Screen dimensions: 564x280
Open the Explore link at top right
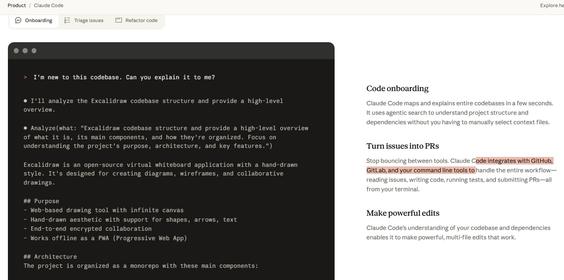(552, 6)
